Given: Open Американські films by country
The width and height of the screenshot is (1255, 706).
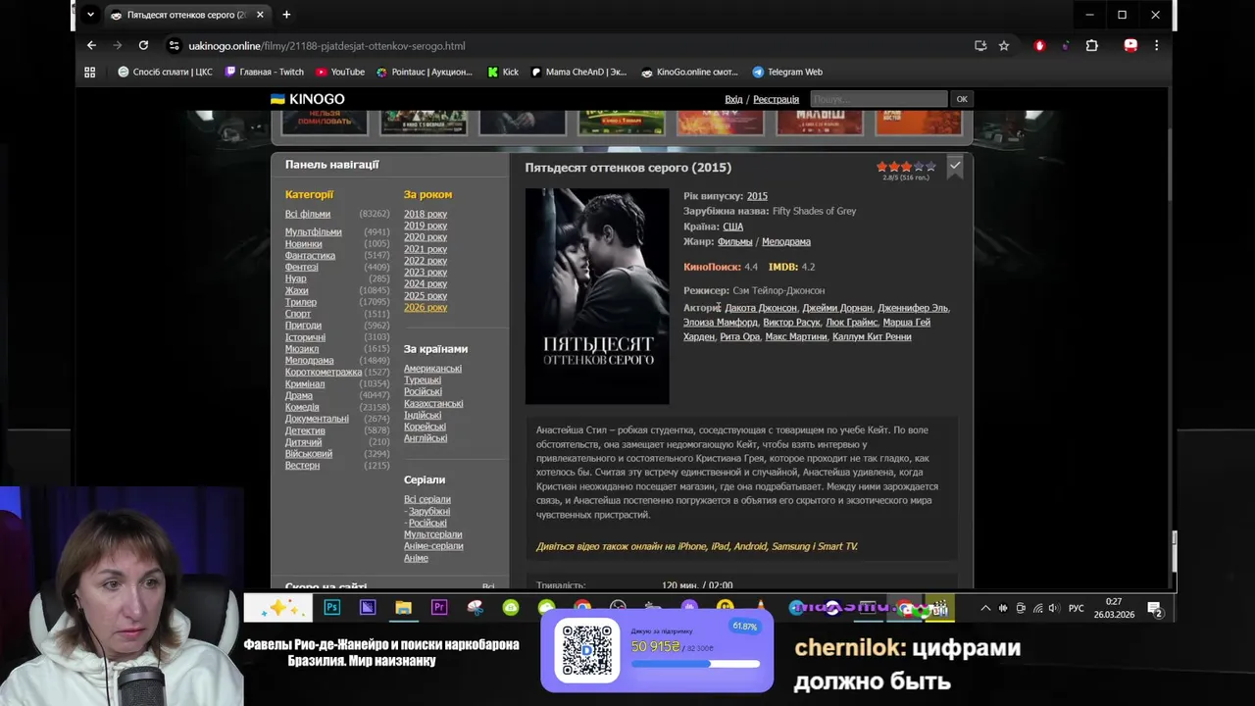Looking at the screenshot, I should (432, 369).
